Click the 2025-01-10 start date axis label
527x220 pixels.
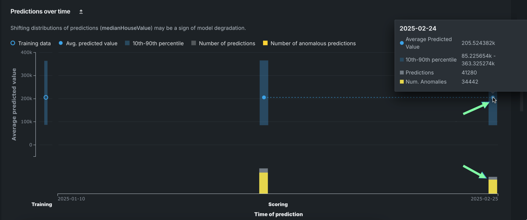point(71,199)
